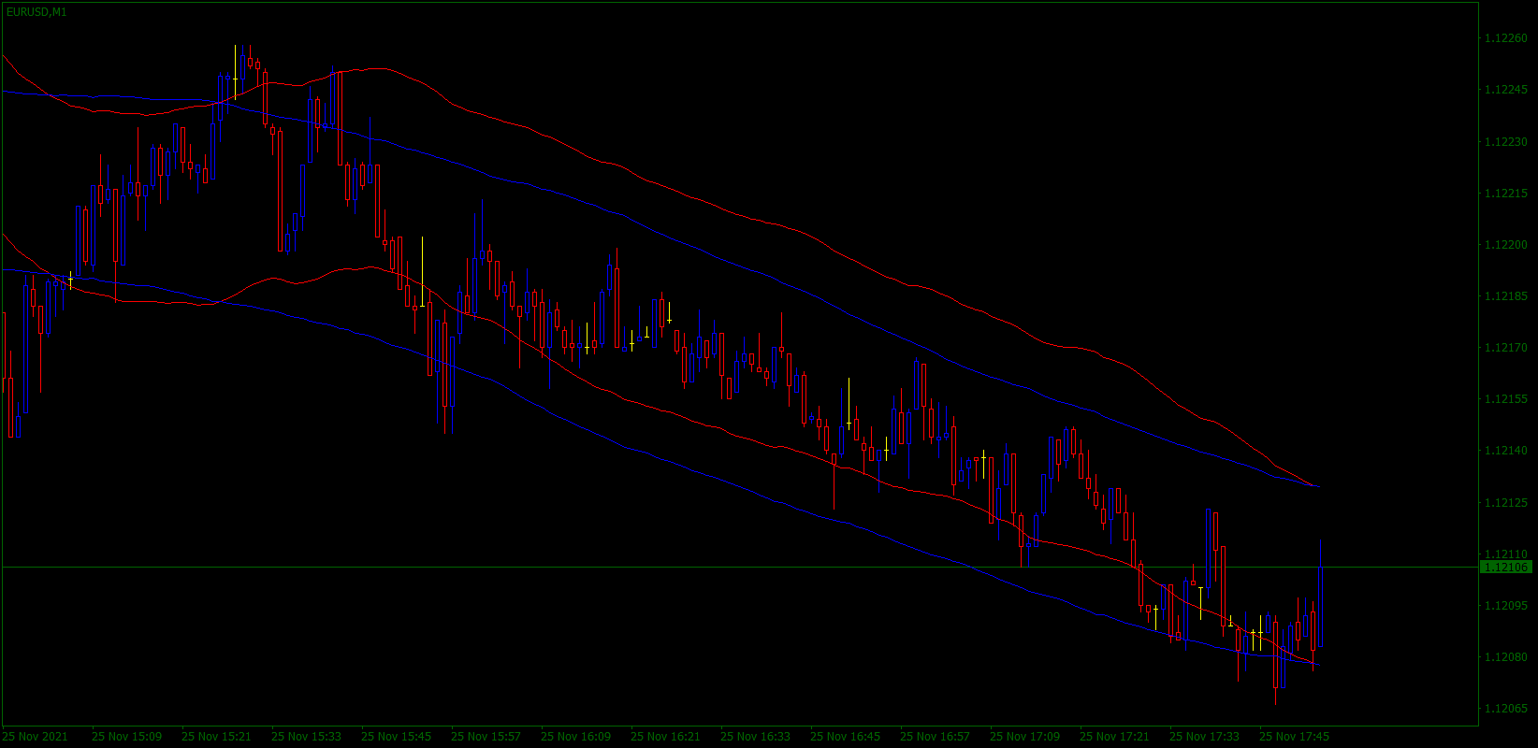This screenshot has height=748, width=1538.
Task: Select the 25 Nov 17:09 time label
Action: click(x=1024, y=737)
